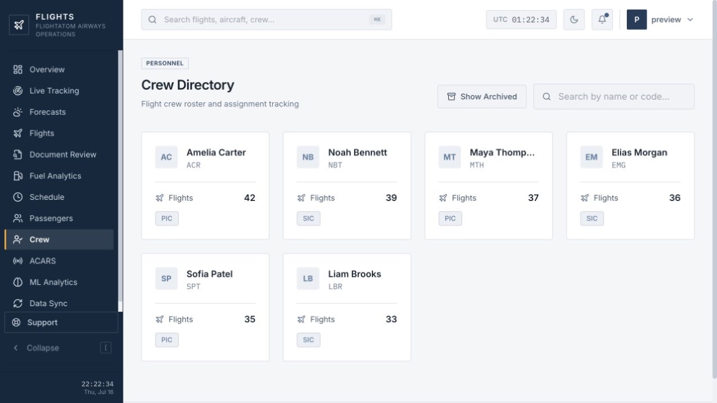The image size is (717, 403).
Task: Click the airplane logo in sidebar header
Action: [19, 25]
